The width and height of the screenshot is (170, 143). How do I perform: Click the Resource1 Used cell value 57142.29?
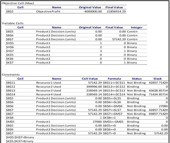[x=95, y=83]
